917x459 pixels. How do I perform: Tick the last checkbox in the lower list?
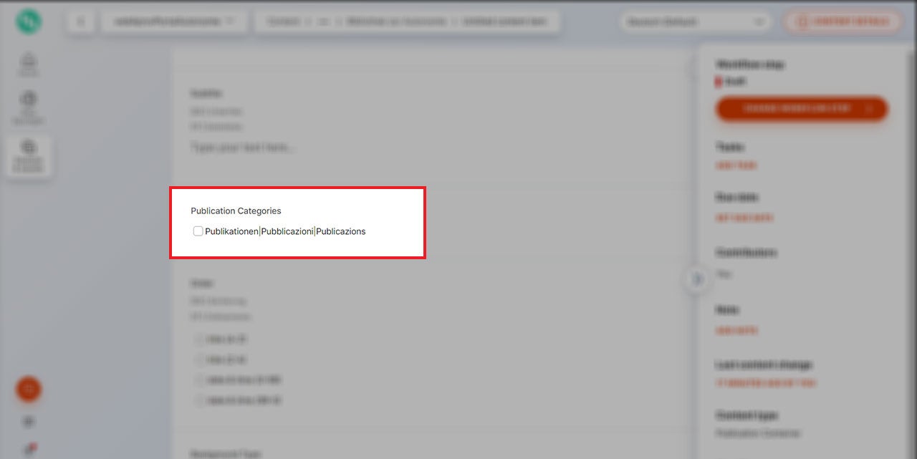click(x=199, y=400)
